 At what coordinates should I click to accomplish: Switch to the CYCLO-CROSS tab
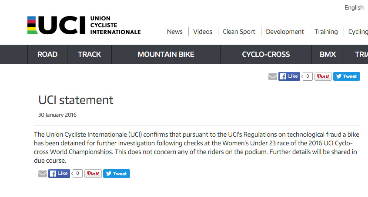(266, 54)
